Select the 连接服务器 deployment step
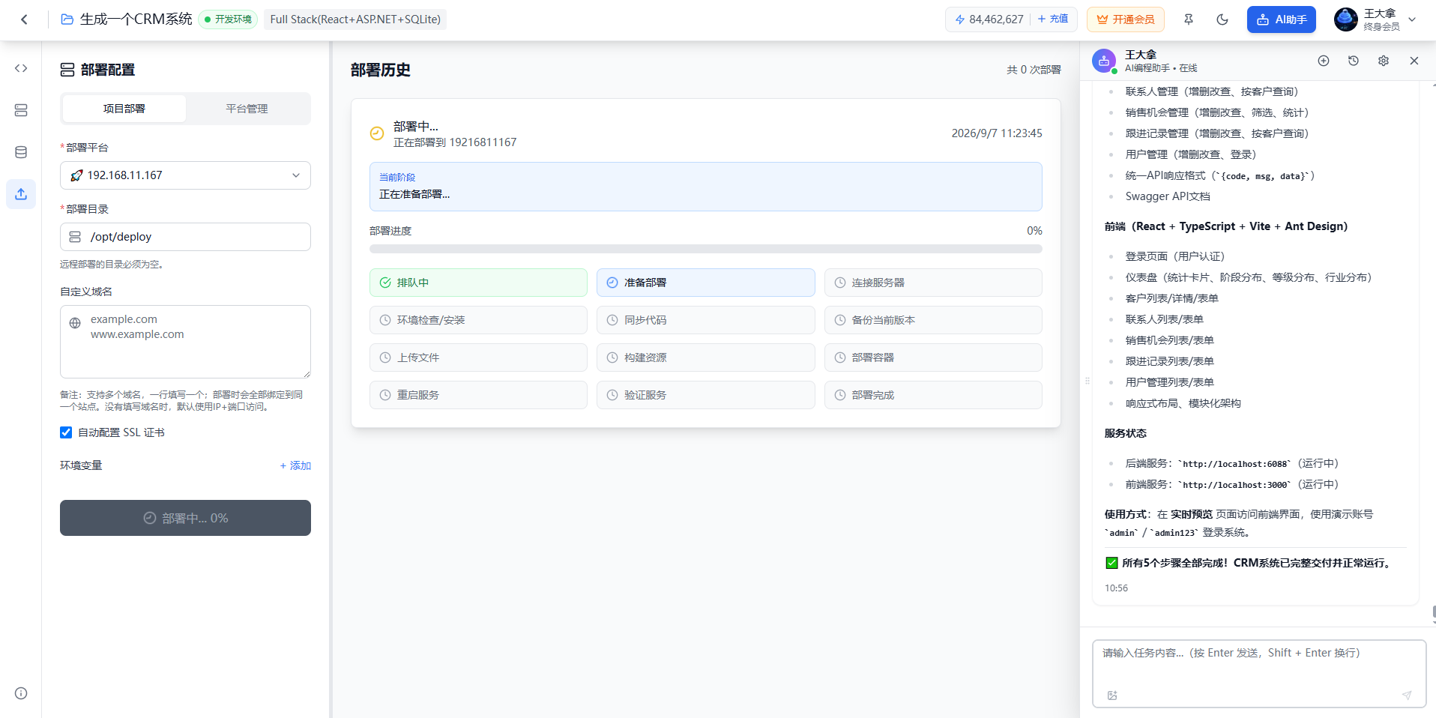Image resolution: width=1436 pixels, height=718 pixels. [933, 283]
